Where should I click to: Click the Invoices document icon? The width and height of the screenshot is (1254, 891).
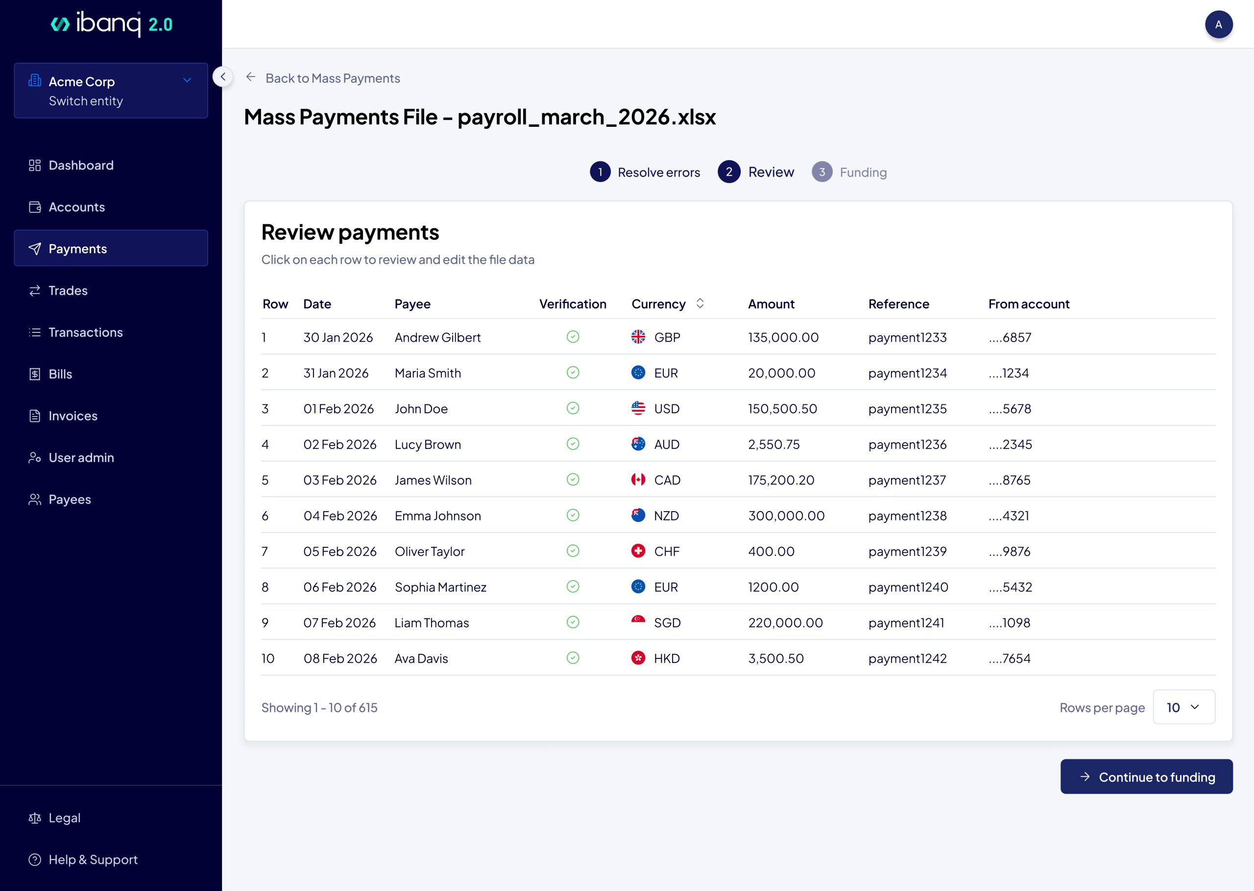tap(35, 416)
